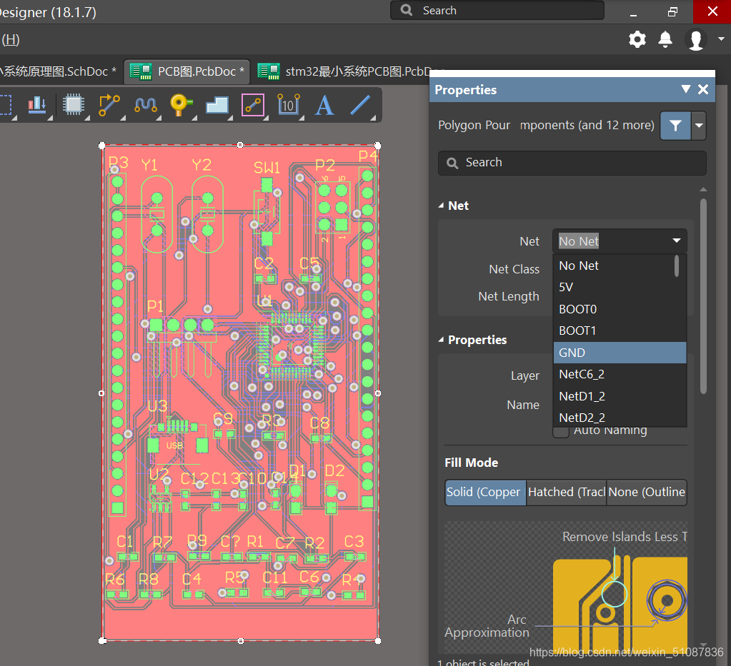Image resolution: width=731 pixels, height=666 pixels.
Task: Select Solid (Copper) fill mode
Action: 485,492
